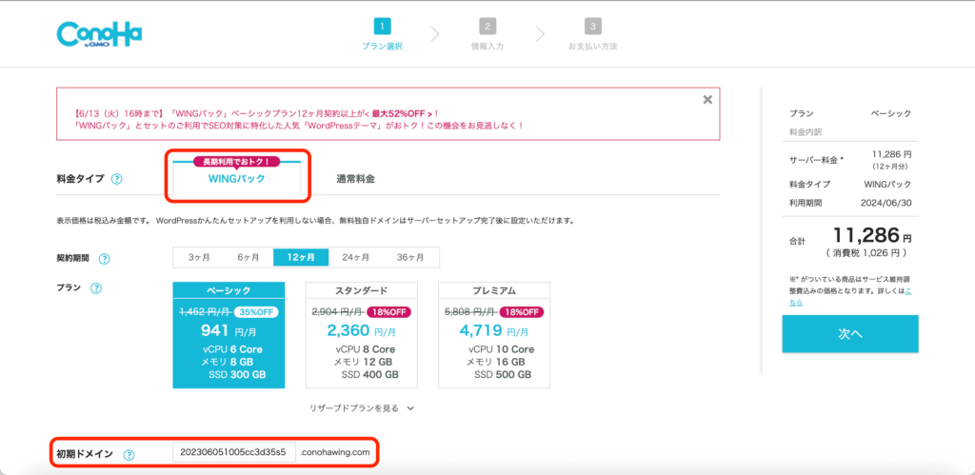Click the 11,286 円 total amount
975x475 pixels.
(x=872, y=236)
